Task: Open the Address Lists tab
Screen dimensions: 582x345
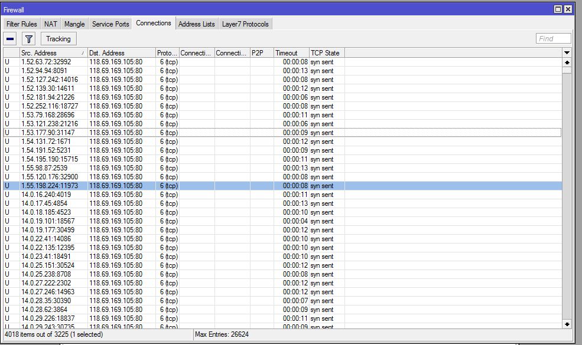Action: point(196,24)
